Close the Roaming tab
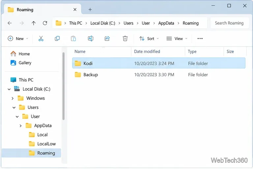The width and height of the screenshot is (253, 169). point(75,10)
